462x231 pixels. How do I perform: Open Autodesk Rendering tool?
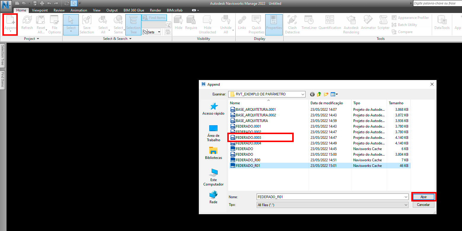(x=351, y=25)
